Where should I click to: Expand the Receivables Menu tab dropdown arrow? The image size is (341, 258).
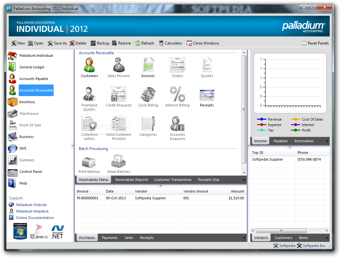pyautogui.click(x=244, y=180)
